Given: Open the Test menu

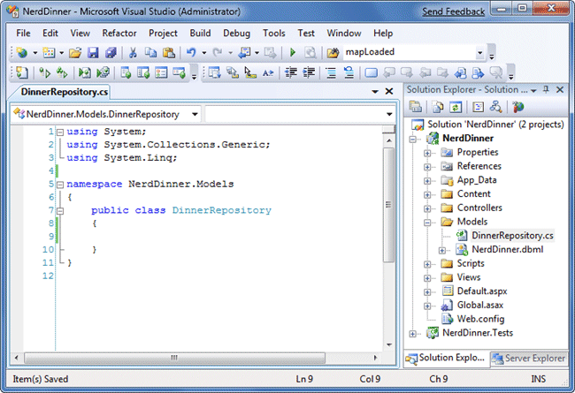Looking at the screenshot, I should [306, 33].
